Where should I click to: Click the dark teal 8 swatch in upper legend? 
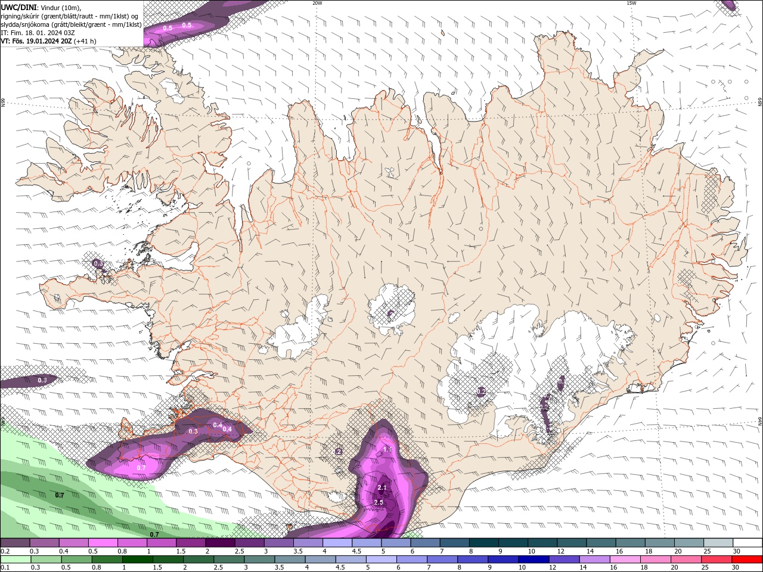(484, 543)
